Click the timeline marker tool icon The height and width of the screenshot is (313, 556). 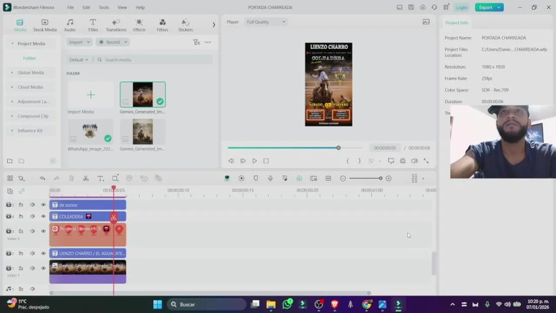tap(256, 178)
